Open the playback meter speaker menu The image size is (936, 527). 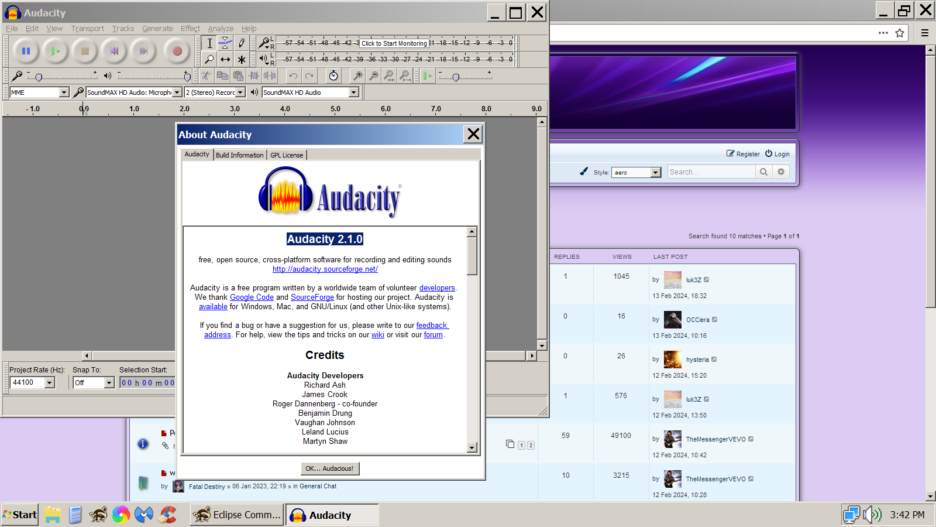[264, 59]
